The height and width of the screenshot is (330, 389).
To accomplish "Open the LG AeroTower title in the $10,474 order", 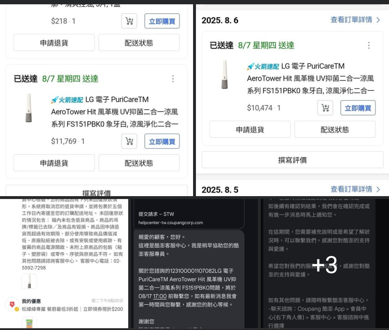I will (x=310, y=78).
